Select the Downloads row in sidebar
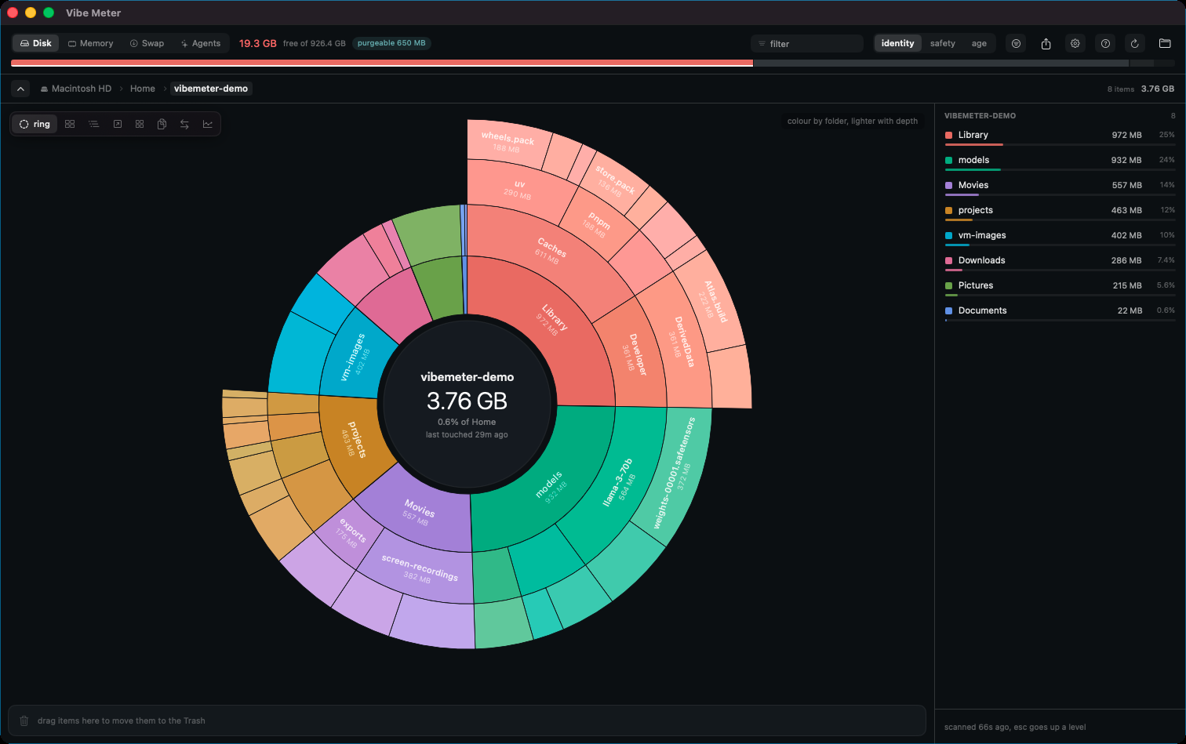1186x744 pixels. coord(1060,262)
